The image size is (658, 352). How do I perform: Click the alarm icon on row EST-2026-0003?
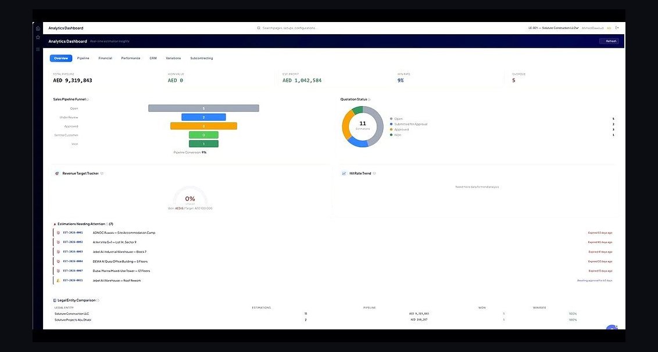(x=58, y=252)
